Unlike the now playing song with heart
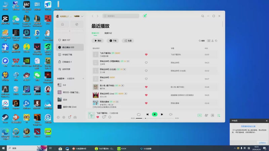 pos(98,117)
